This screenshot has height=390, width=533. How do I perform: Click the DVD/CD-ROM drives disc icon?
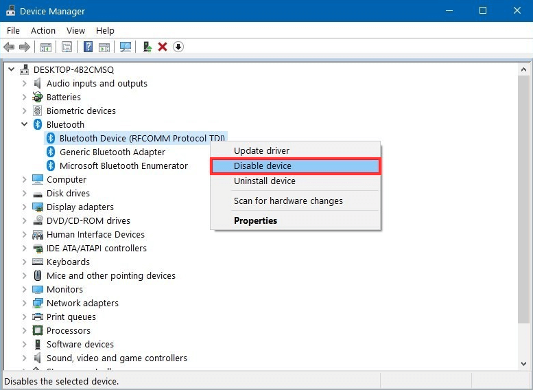(38, 220)
